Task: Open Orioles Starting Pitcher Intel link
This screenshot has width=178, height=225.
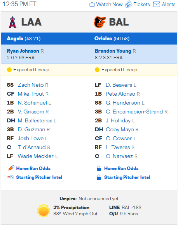Action: [127, 177]
